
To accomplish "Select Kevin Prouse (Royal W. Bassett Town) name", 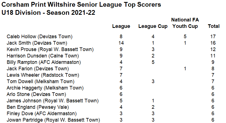I will 50,49.
